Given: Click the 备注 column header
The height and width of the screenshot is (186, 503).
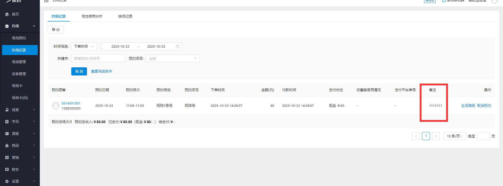Looking at the screenshot, I should 433,90.
